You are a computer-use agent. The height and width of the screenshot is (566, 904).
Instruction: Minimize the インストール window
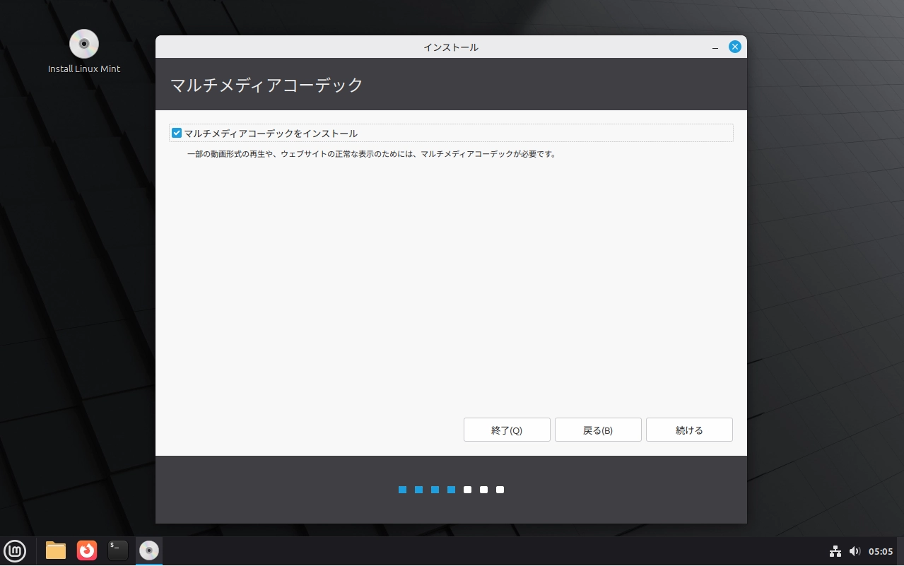click(x=715, y=47)
